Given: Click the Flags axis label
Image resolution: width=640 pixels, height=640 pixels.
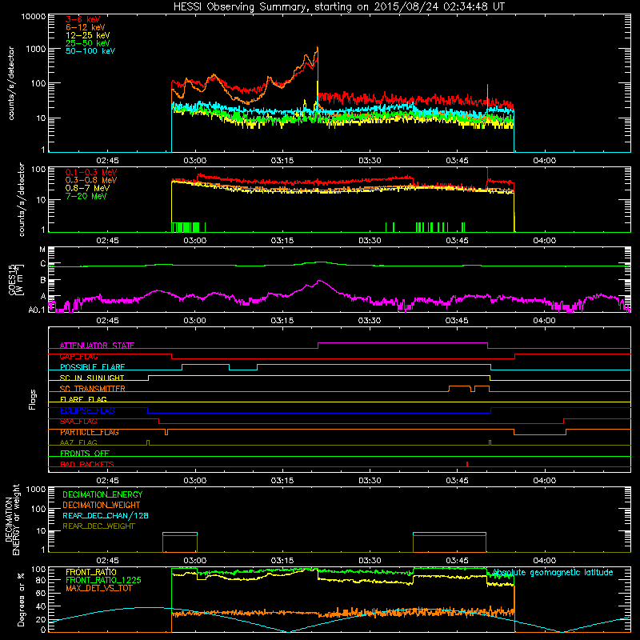Looking at the screenshot, I should pyautogui.click(x=33, y=399).
